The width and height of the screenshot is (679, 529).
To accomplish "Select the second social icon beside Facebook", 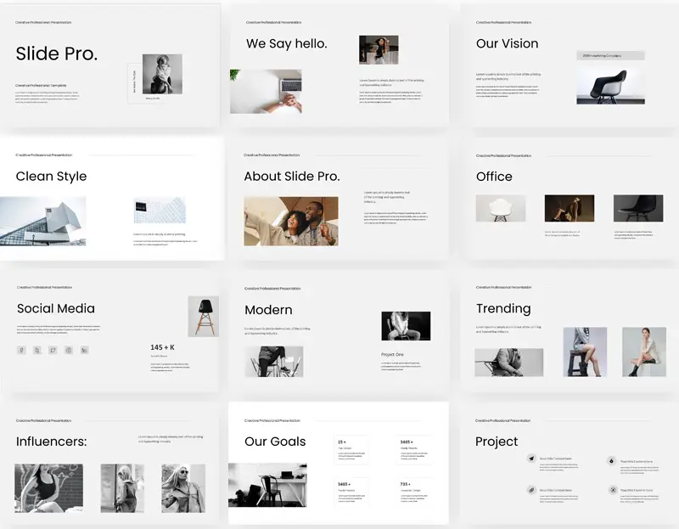I will pos(36,350).
